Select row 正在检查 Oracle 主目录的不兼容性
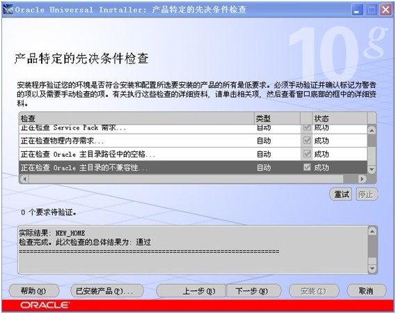The height and width of the screenshot is (314, 396). click(193, 167)
